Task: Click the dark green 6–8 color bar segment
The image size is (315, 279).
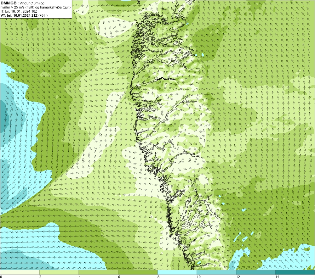Action: [x=138, y=272]
